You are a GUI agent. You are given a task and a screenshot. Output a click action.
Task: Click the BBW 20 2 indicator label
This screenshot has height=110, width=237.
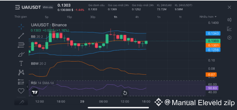(x=38, y=64)
